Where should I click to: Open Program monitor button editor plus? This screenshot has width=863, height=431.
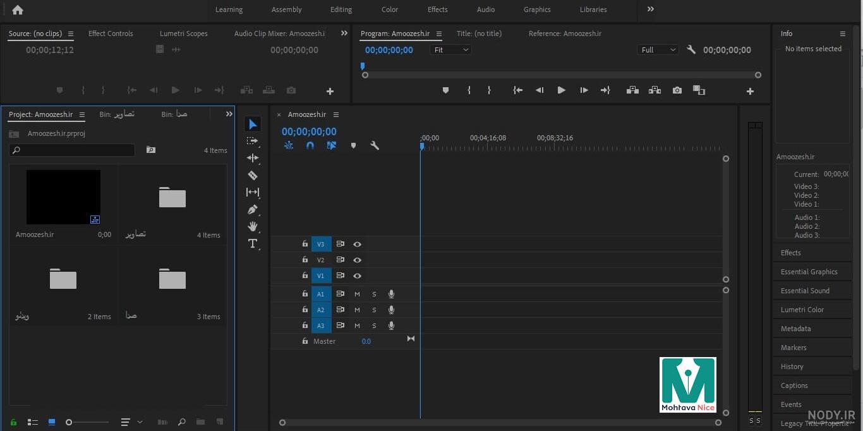pos(750,91)
